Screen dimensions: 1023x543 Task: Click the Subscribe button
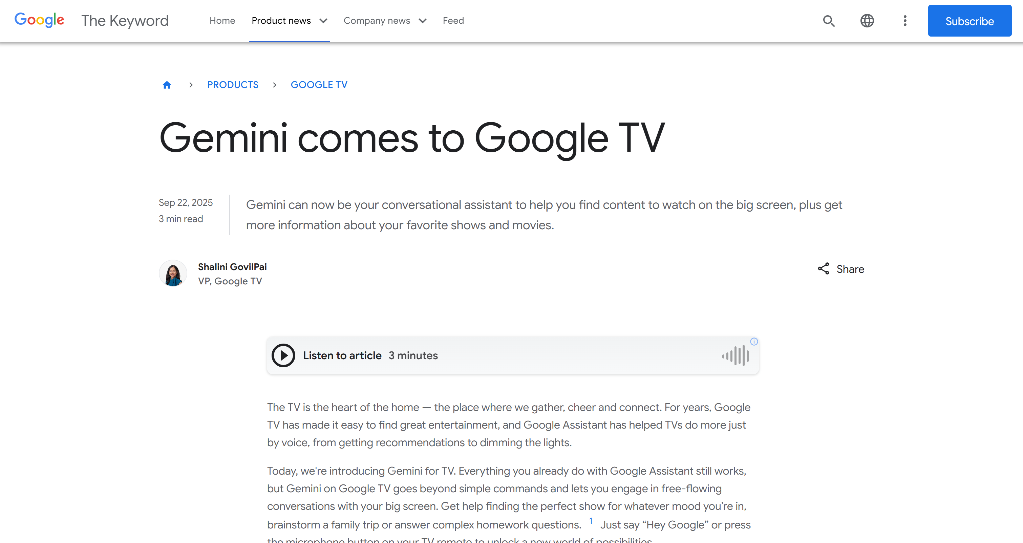[969, 21]
